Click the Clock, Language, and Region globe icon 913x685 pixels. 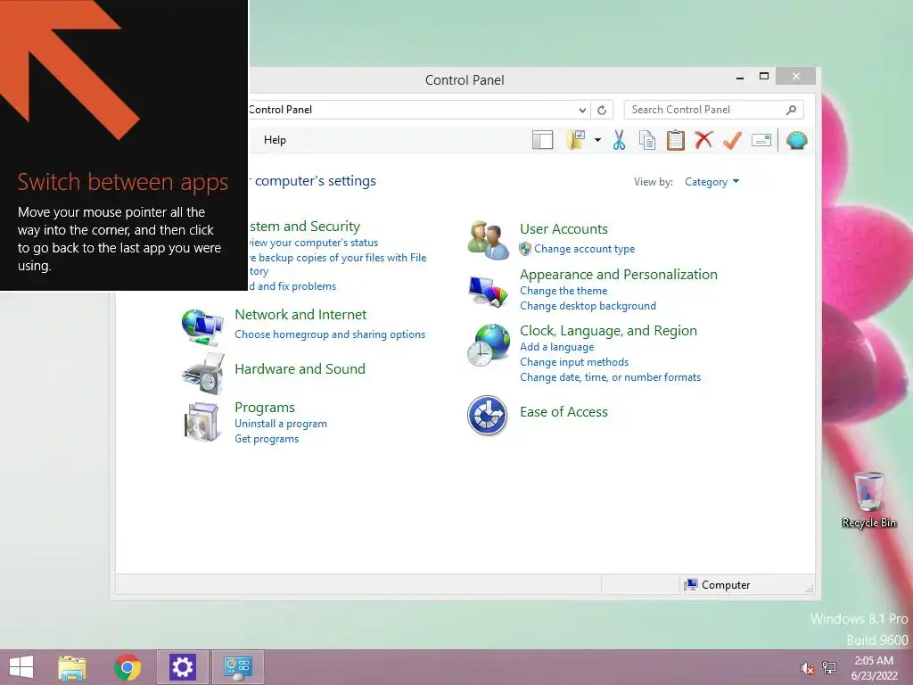488,345
